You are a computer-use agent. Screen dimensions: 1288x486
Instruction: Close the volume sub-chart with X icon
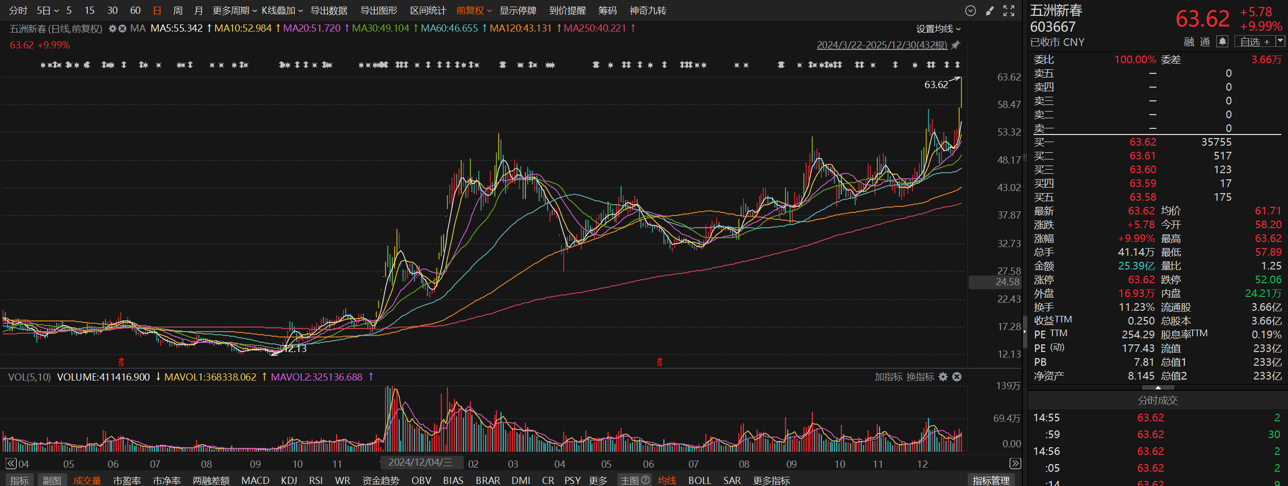pyautogui.click(x=957, y=376)
